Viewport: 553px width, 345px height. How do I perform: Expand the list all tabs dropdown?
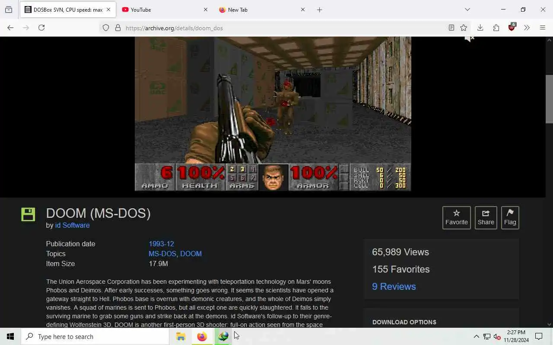467,9
